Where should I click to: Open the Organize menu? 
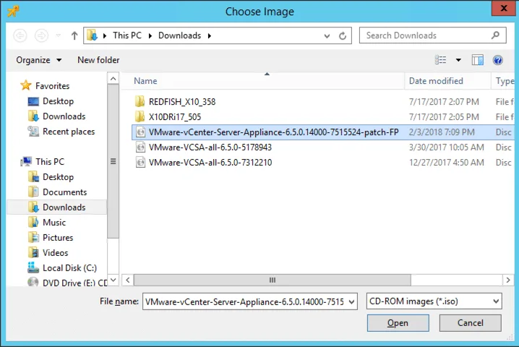39,60
